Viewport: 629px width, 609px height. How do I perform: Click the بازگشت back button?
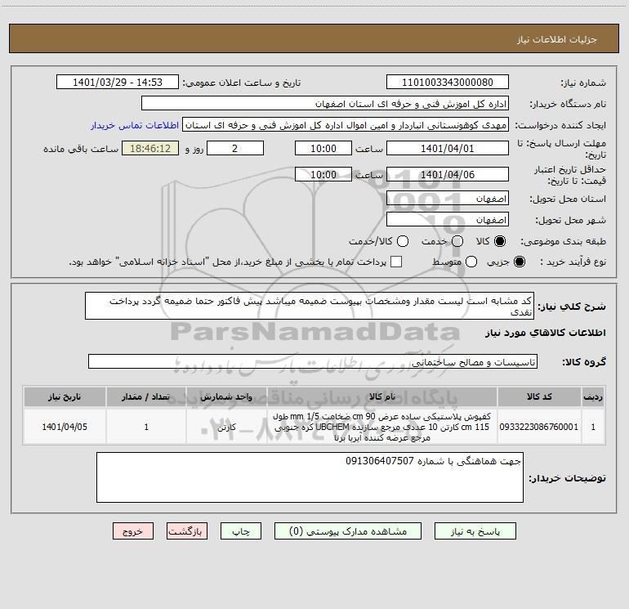[x=187, y=531]
